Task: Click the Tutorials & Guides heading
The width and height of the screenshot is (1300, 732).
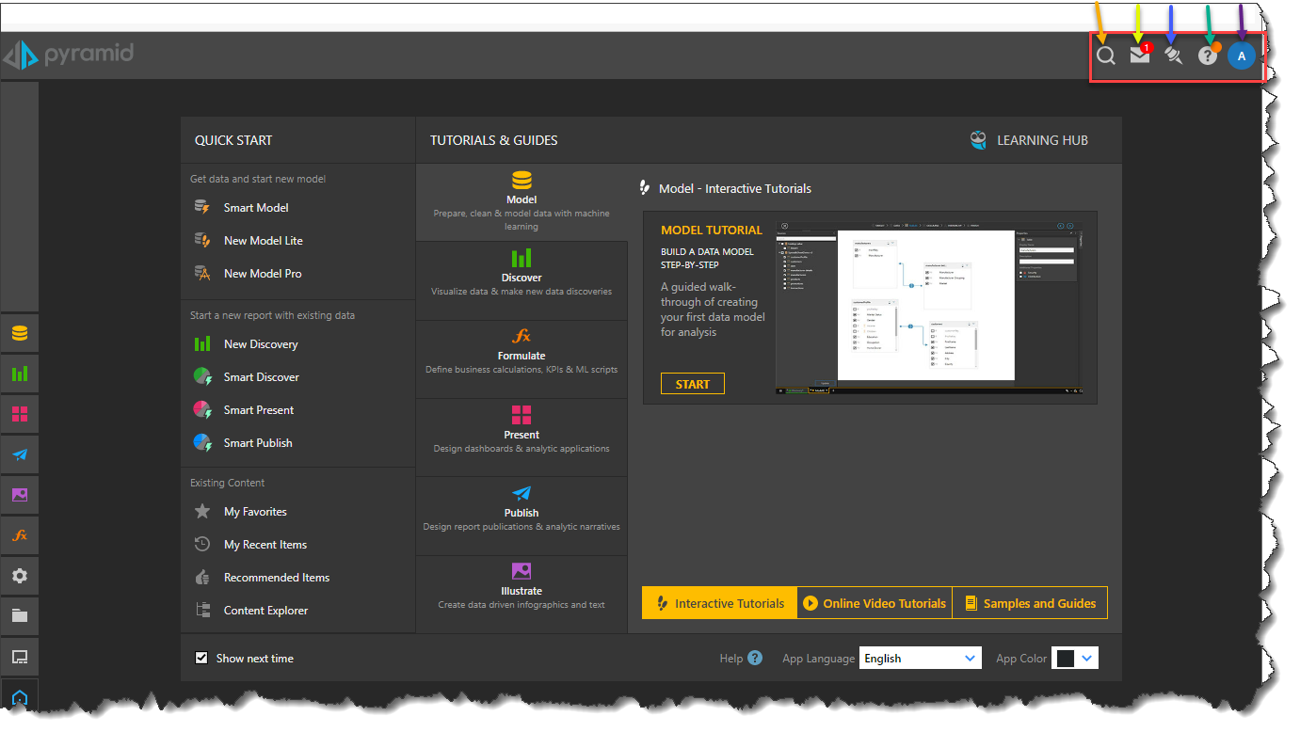Action: point(494,140)
